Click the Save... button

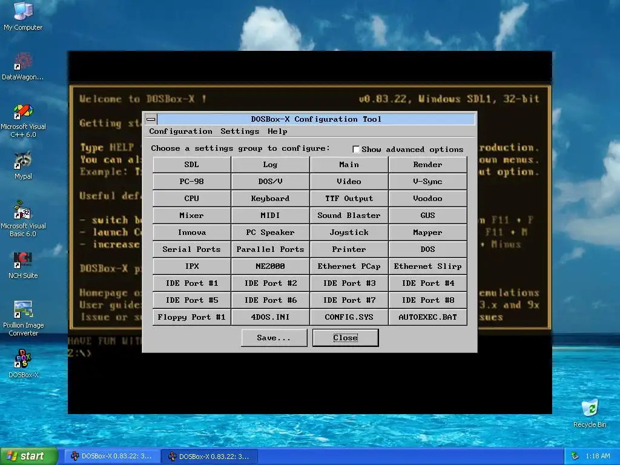[x=274, y=338]
